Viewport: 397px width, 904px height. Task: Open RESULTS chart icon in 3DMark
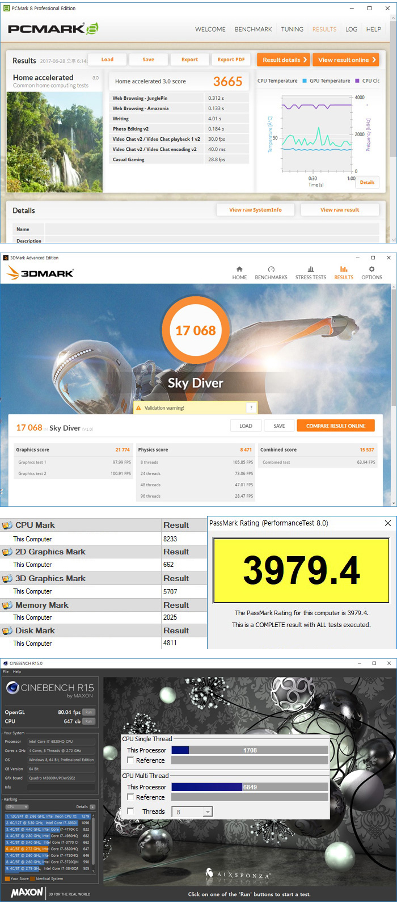[x=344, y=269]
